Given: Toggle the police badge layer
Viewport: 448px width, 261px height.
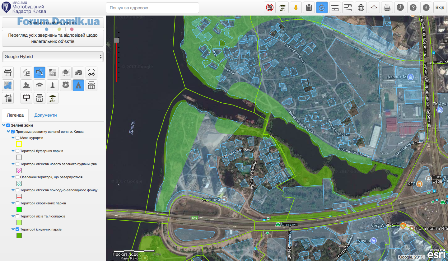Looking at the screenshot, I should pyautogui.click(x=66, y=85).
